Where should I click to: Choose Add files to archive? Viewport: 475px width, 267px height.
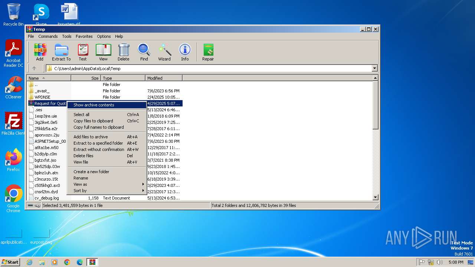[107, 137]
